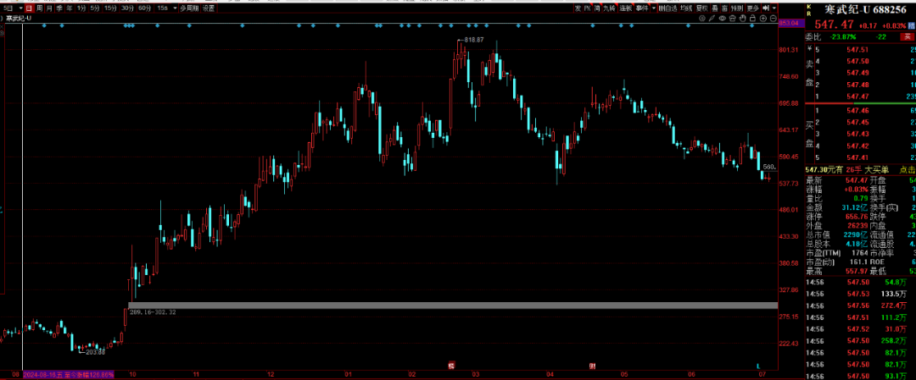This screenshot has width=916, height=380.
Task: Click the PK comparison button
Action: click(588, 8)
